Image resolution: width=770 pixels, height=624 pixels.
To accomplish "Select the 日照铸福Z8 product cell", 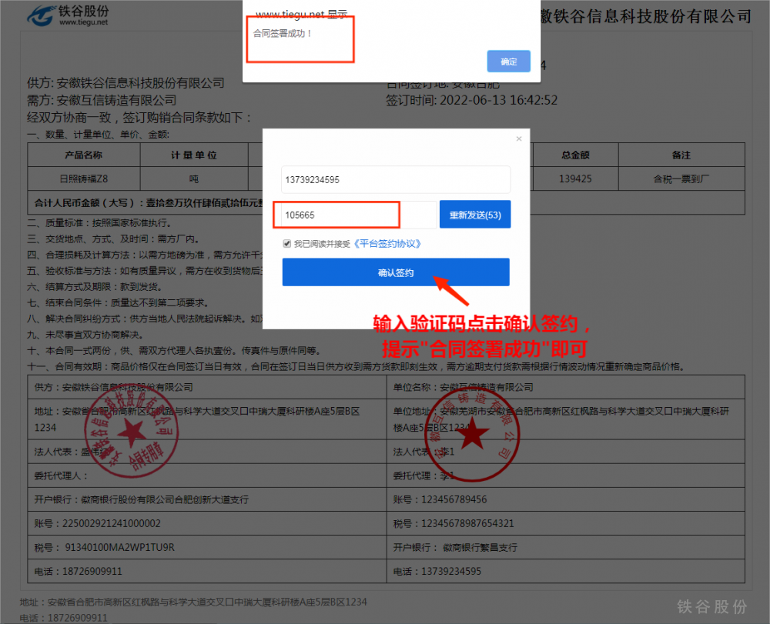I will click(x=83, y=179).
